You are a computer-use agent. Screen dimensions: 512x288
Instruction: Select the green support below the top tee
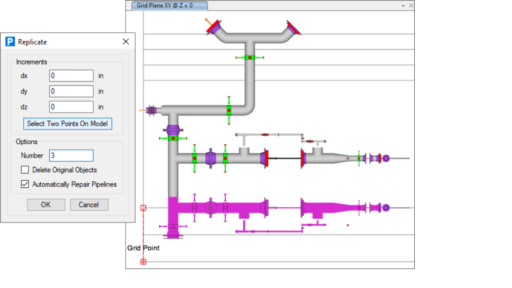tap(249, 57)
